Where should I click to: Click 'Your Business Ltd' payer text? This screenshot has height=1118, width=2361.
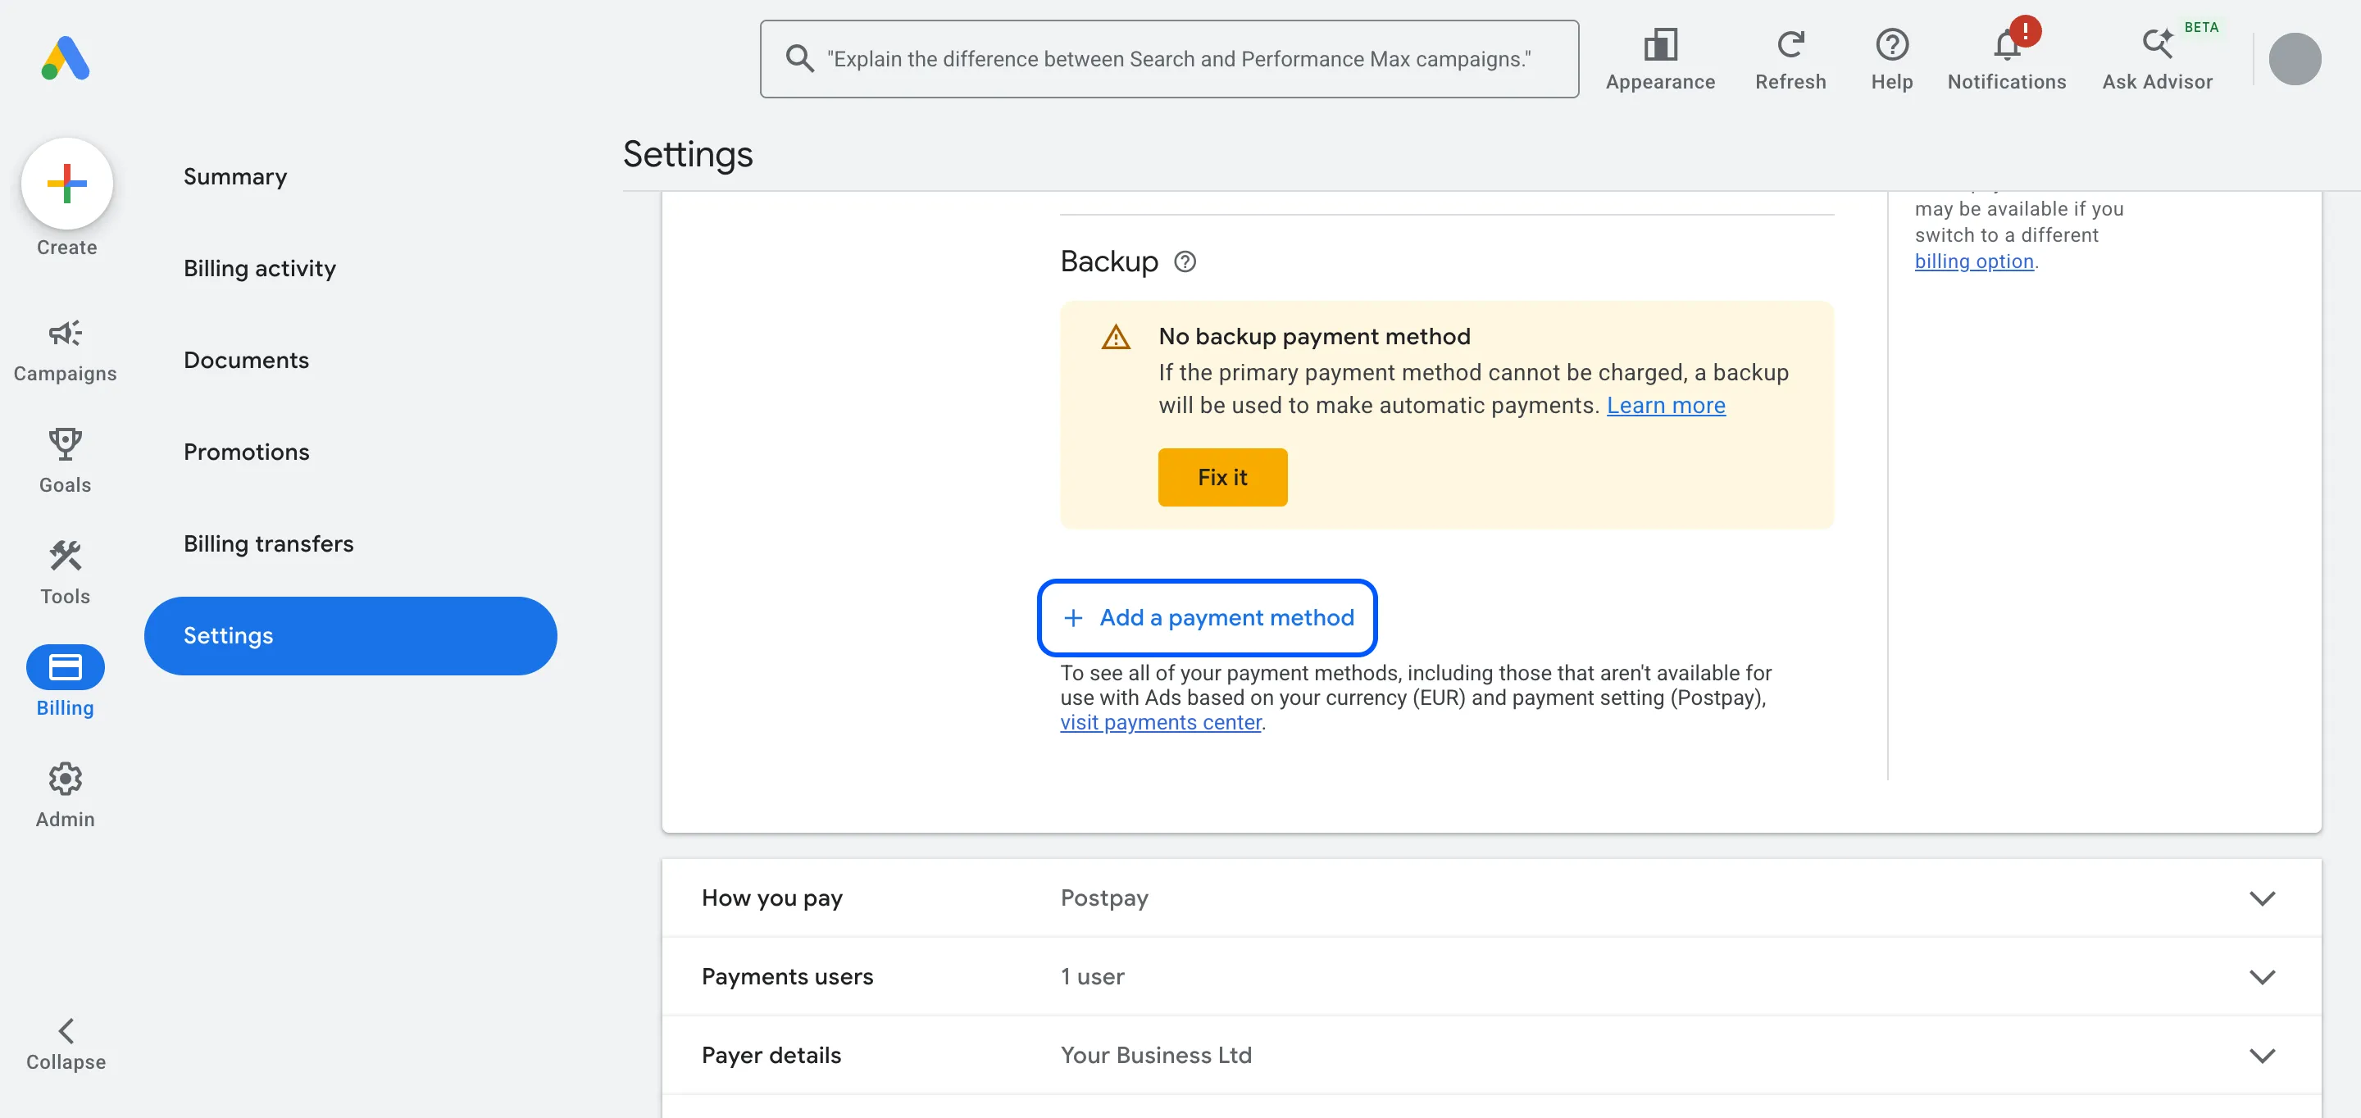pos(1156,1056)
